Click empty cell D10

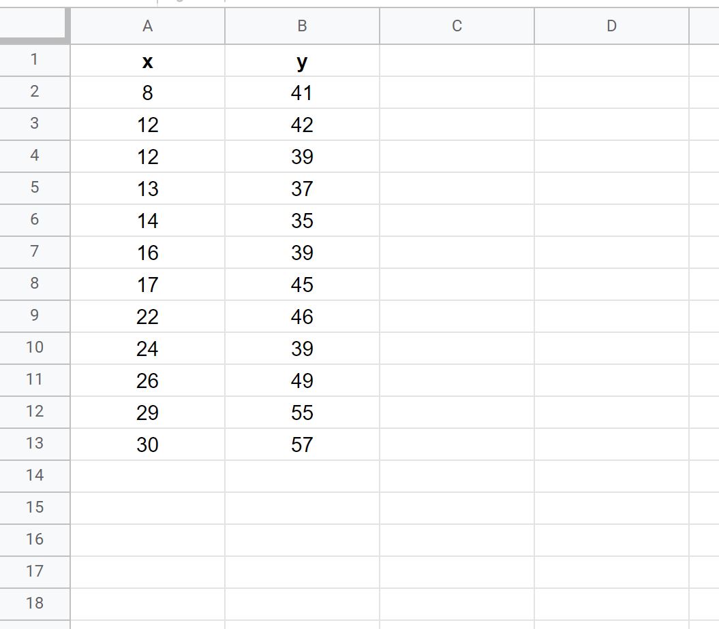(x=611, y=348)
